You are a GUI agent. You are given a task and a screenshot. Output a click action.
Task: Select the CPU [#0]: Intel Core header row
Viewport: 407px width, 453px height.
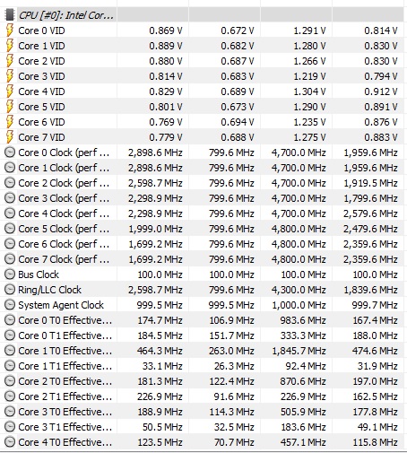point(203,14)
